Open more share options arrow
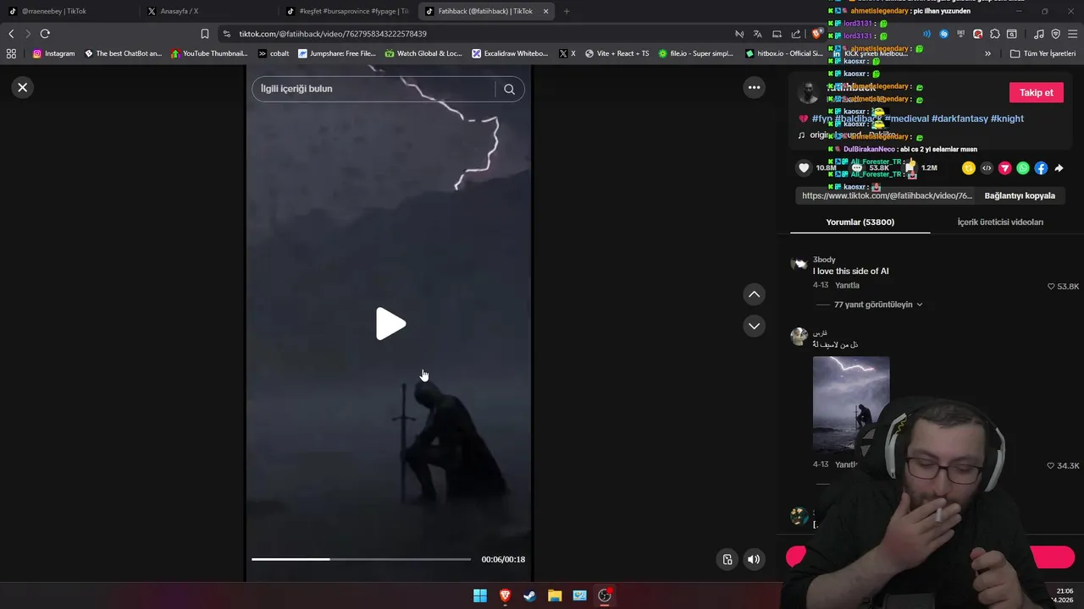The image size is (1084, 609). coord(1059,168)
